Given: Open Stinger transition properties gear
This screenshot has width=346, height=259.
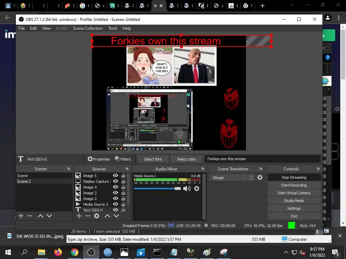Looking at the screenshot, I should (260, 177).
